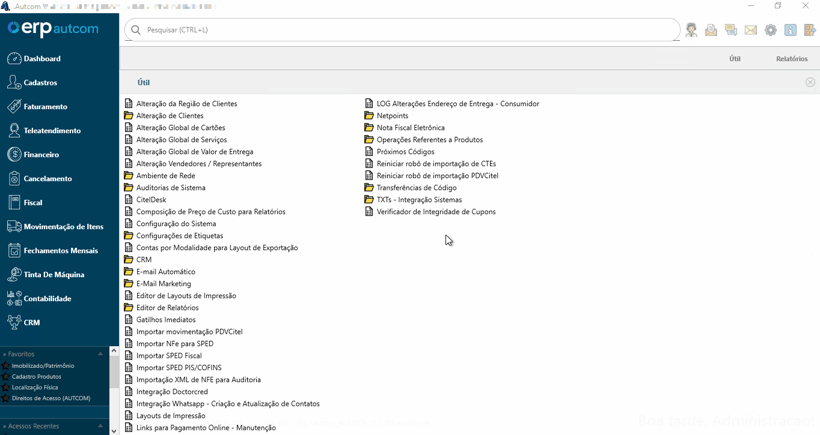Open Verificador de Integridade de Cupons
This screenshot has height=435, width=820.
click(436, 212)
